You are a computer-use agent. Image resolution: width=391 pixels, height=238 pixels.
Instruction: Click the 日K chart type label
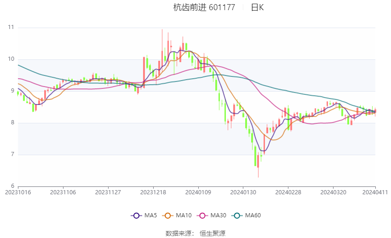[x=257, y=7]
